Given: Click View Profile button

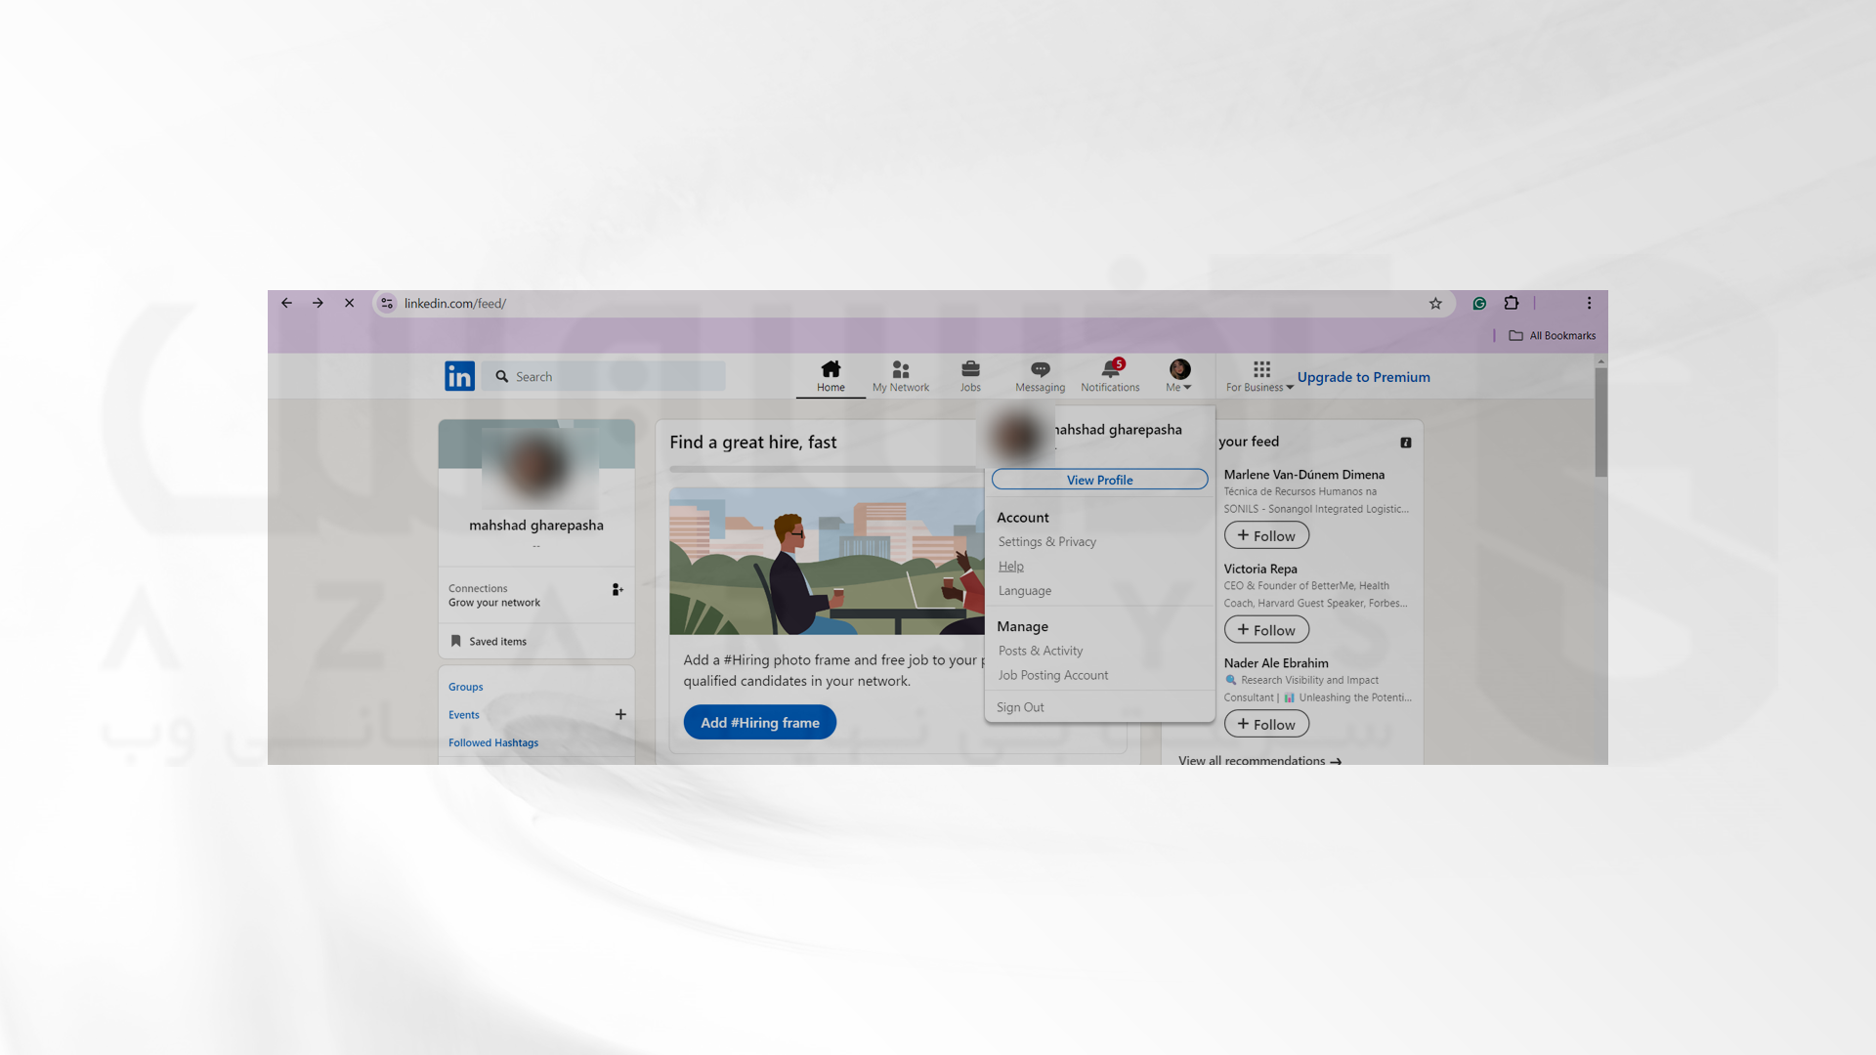Looking at the screenshot, I should [1098, 480].
